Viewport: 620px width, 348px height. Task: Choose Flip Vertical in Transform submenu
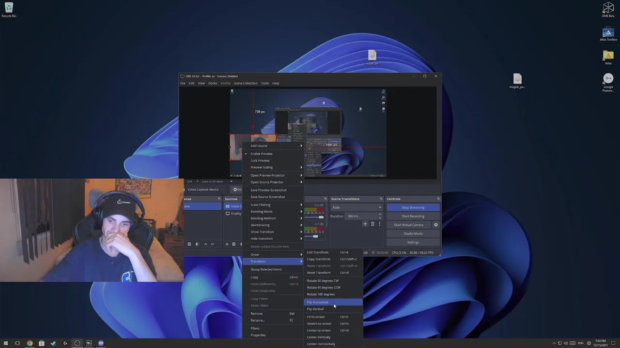tap(333, 309)
